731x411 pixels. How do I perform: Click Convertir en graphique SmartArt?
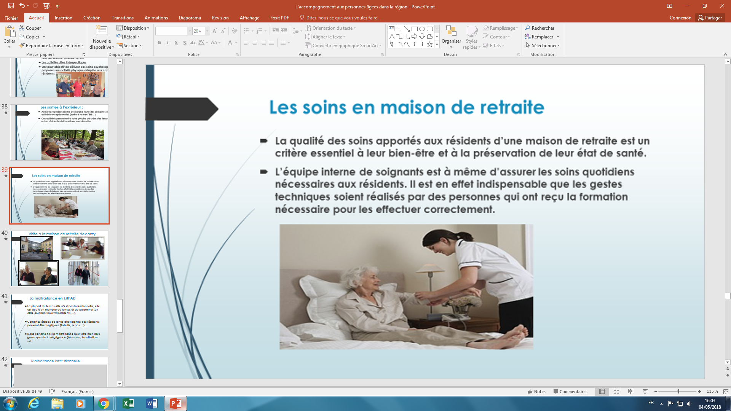coord(343,46)
